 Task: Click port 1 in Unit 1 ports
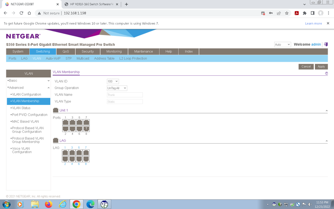tap(65, 122)
